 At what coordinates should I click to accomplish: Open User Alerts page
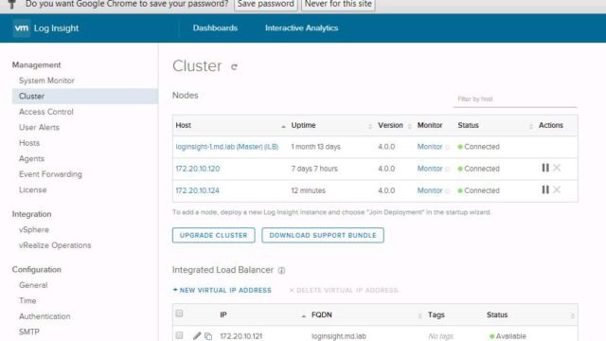(39, 127)
